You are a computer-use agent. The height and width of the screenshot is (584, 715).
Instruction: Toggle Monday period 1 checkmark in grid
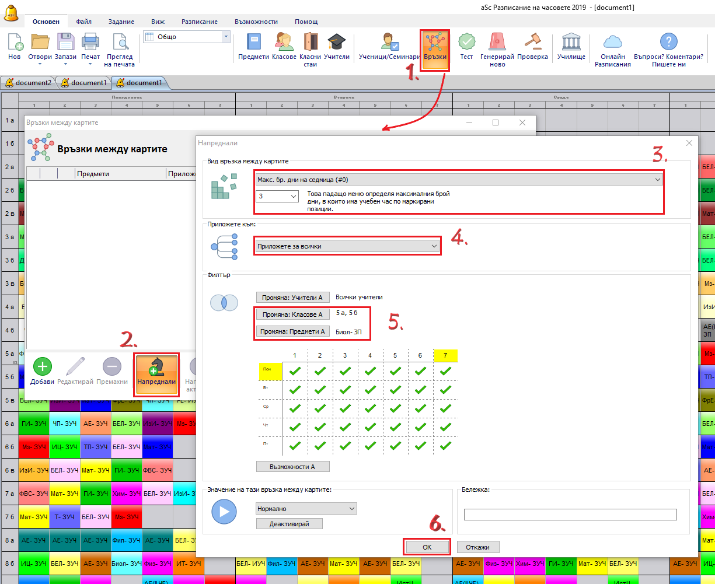point(295,370)
